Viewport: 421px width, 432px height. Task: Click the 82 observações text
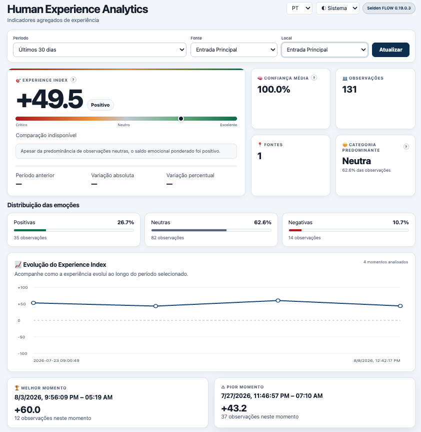click(x=167, y=238)
